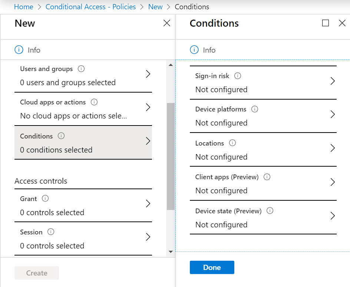The image size is (350, 287).
Task: Click the Done button
Action: pyautogui.click(x=212, y=267)
